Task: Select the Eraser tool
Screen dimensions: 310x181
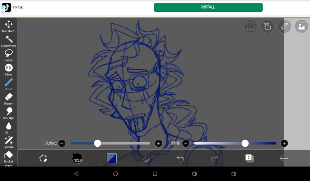Action: coord(9,99)
